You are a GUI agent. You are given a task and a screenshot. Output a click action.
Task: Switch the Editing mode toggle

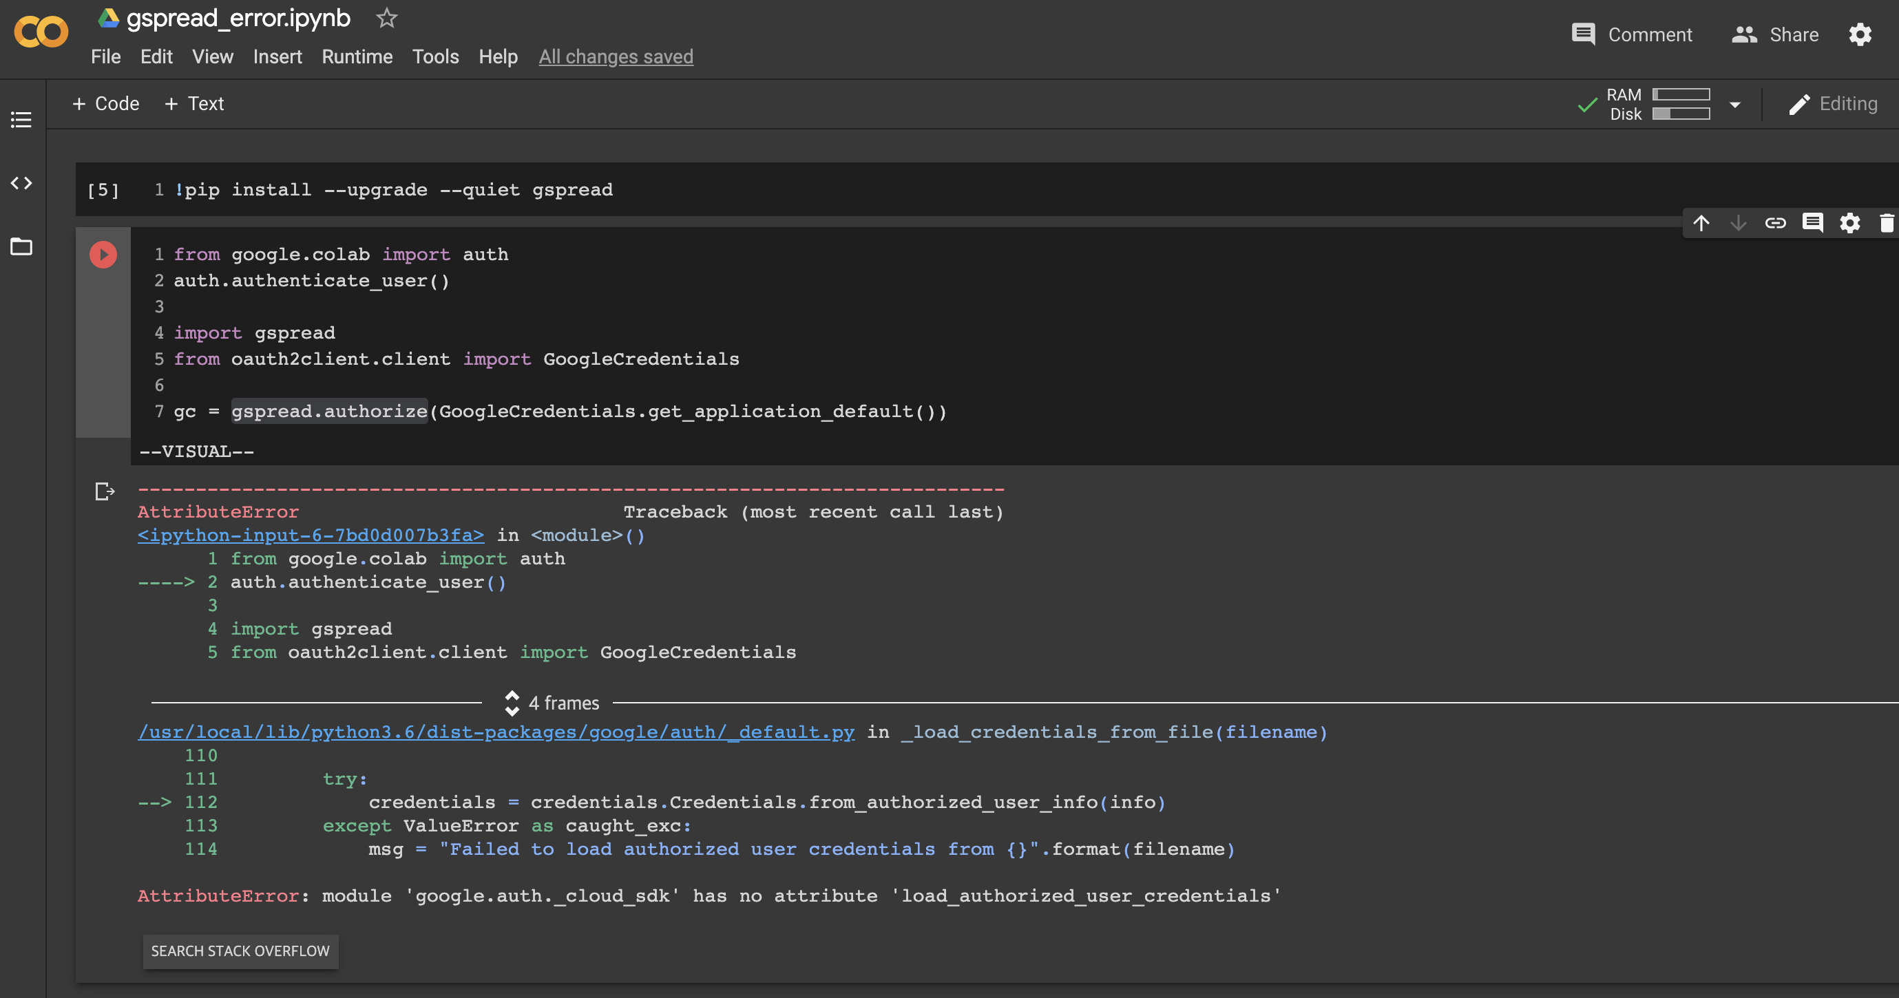(1834, 103)
